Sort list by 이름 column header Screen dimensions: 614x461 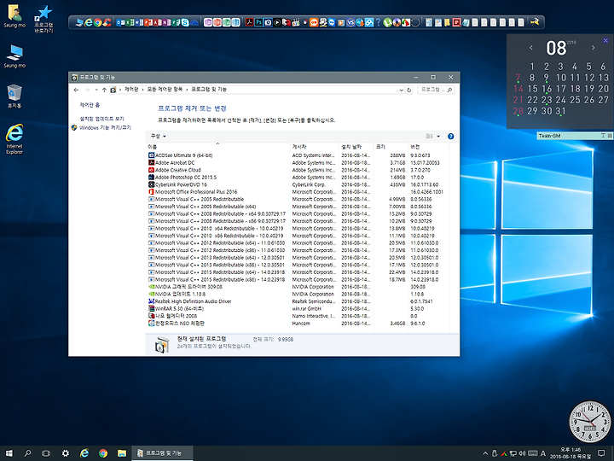tap(217, 147)
